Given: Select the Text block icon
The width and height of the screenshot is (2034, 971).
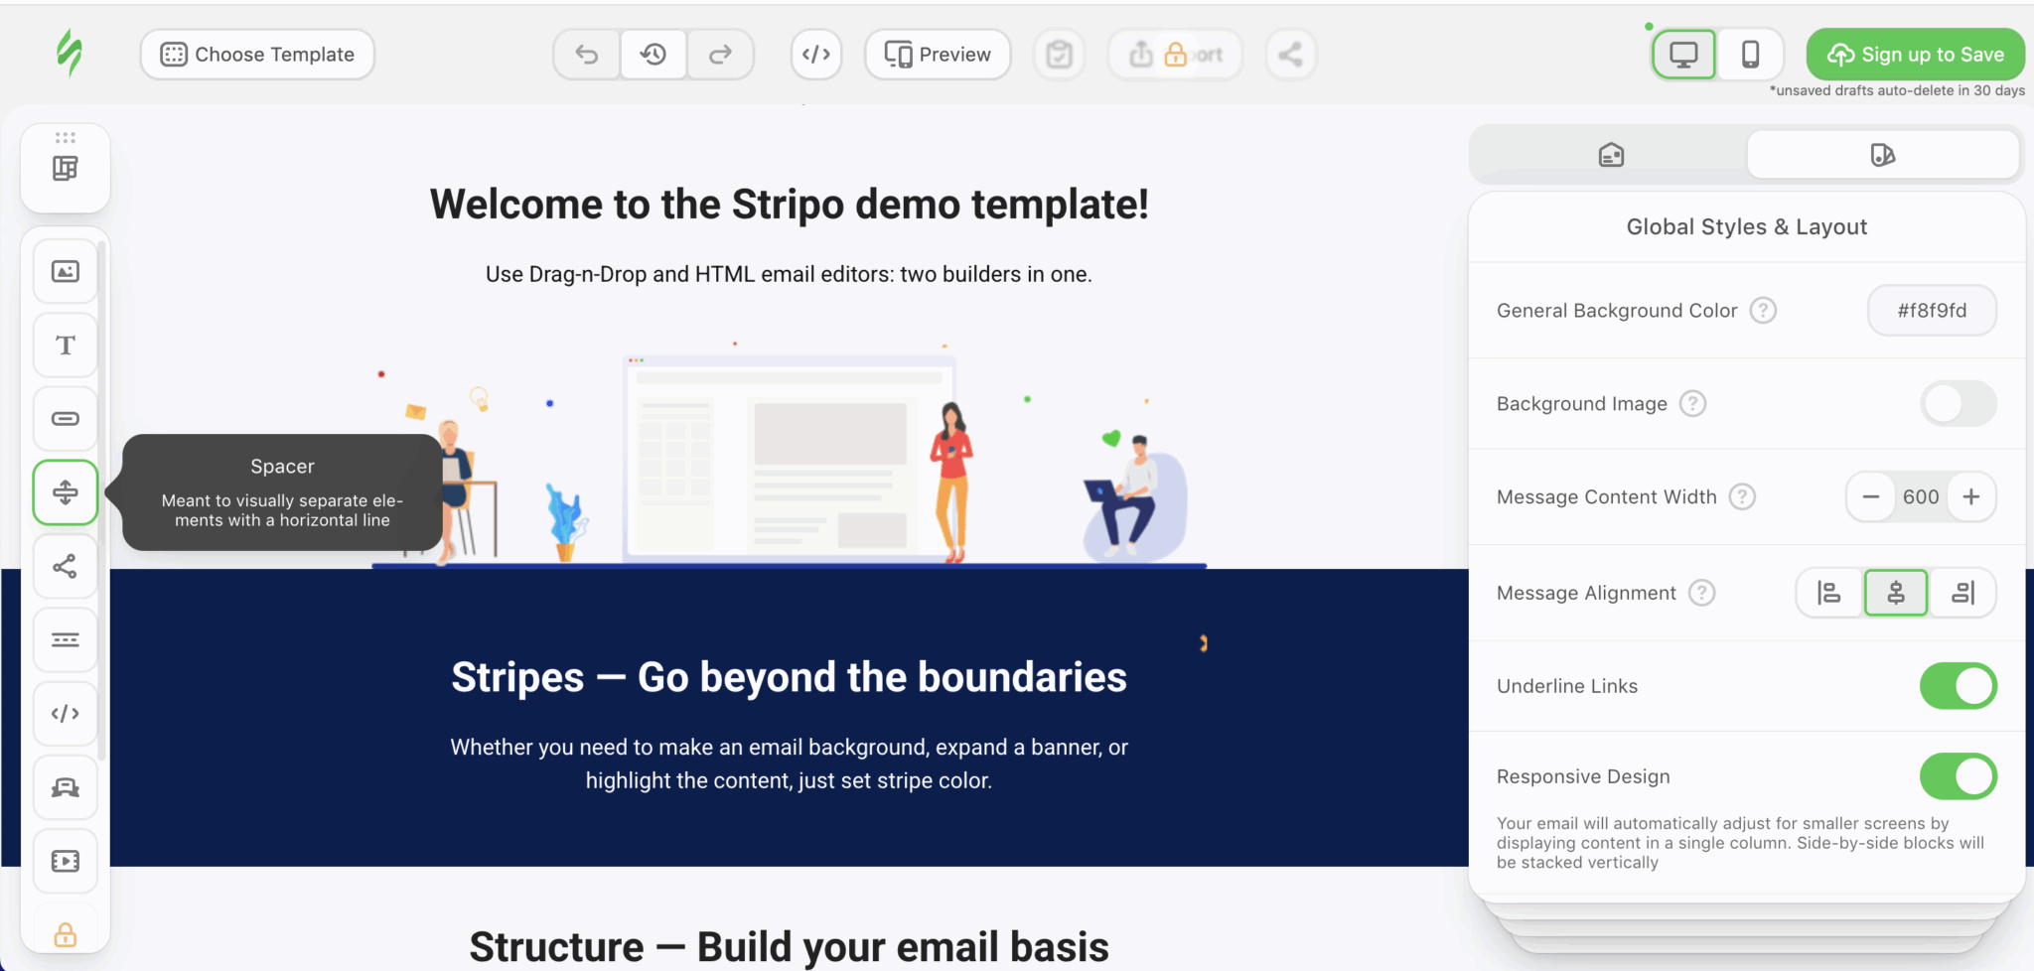Looking at the screenshot, I should (x=65, y=345).
